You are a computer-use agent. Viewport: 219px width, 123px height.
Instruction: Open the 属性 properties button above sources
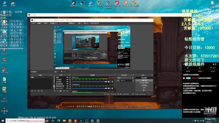pos(57,72)
